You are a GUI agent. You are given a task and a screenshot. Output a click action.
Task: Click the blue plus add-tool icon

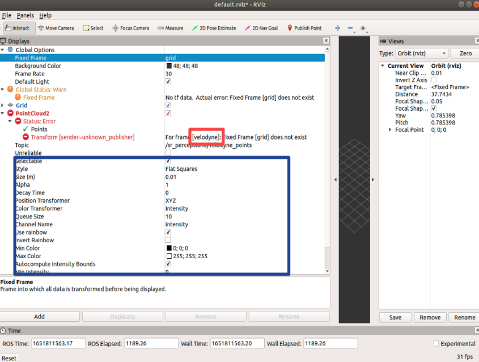click(337, 28)
